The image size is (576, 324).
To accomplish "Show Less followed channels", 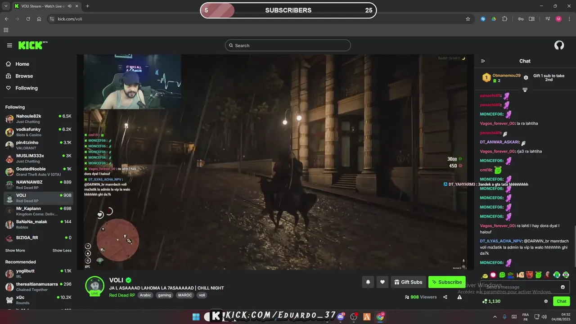I will [x=62, y=250].
